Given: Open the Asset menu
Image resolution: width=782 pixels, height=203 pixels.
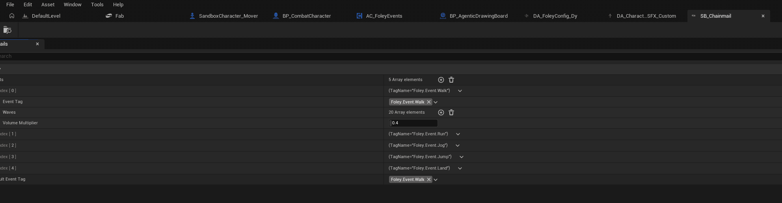Looking at the screenshot, I should pyautogui.click(x=48, y=5).
